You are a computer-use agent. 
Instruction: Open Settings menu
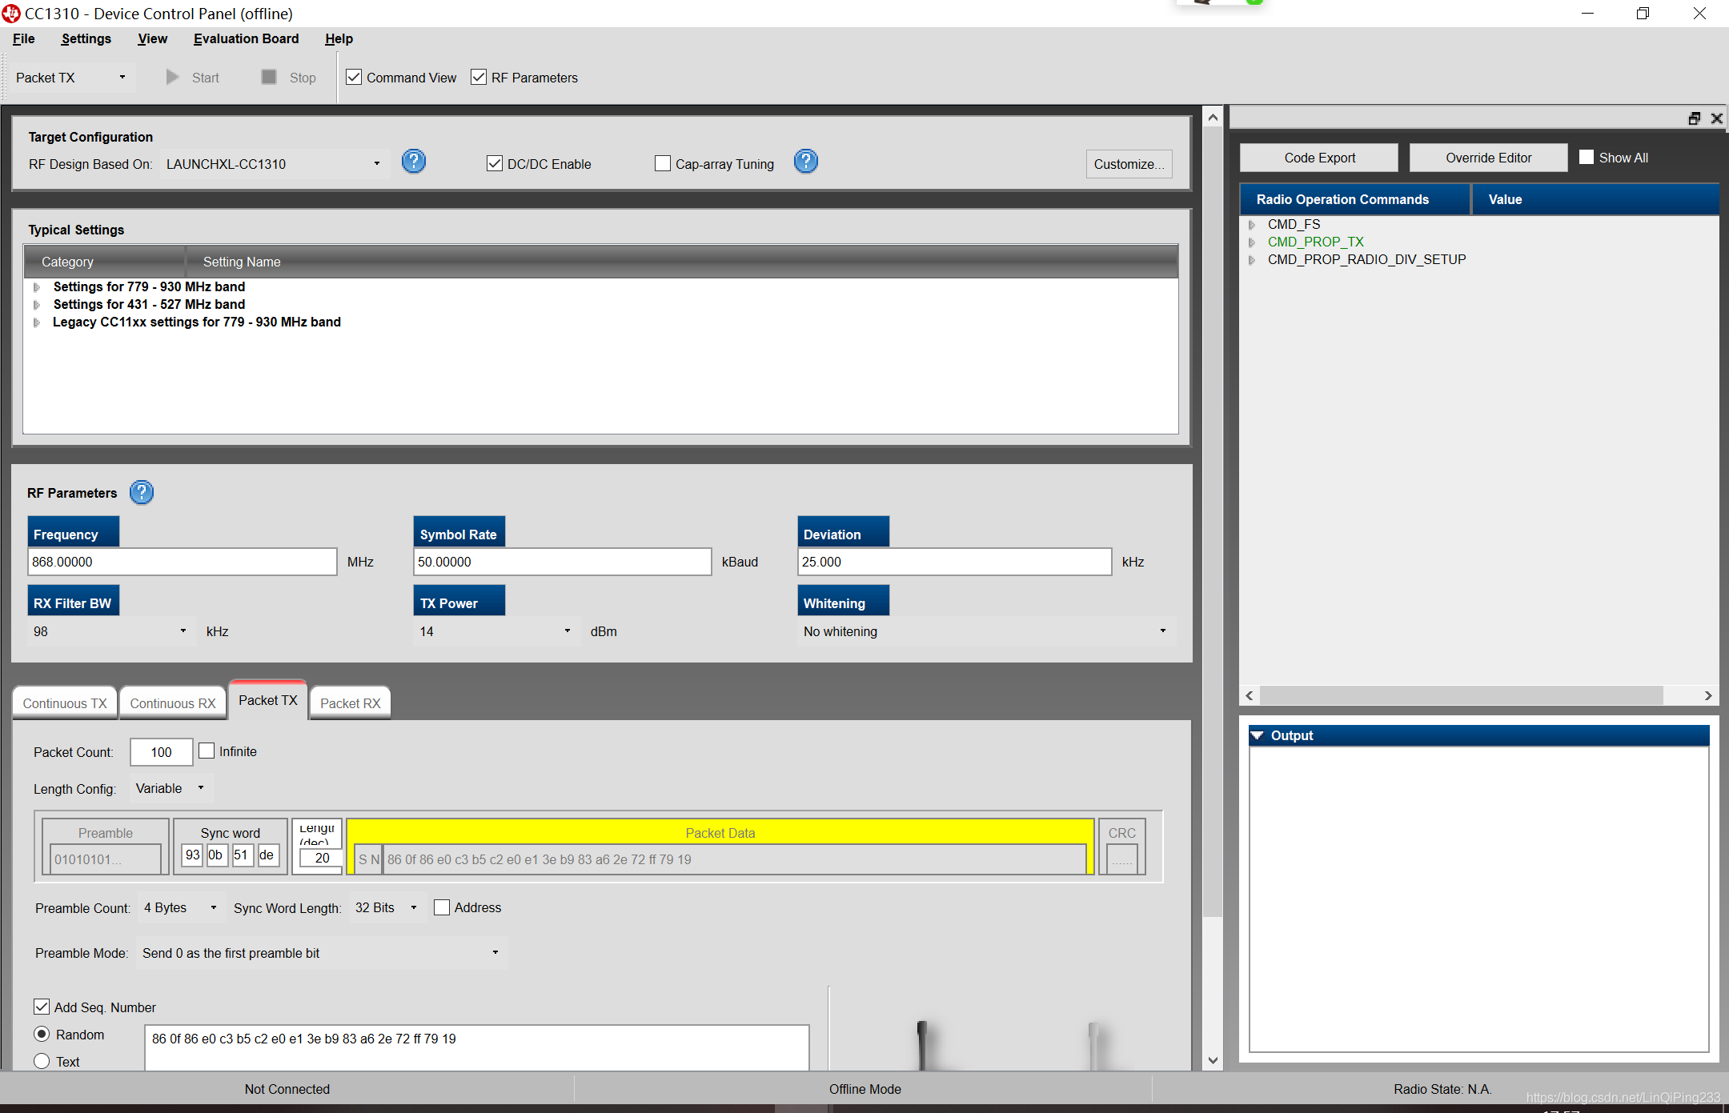pos(84,38)
